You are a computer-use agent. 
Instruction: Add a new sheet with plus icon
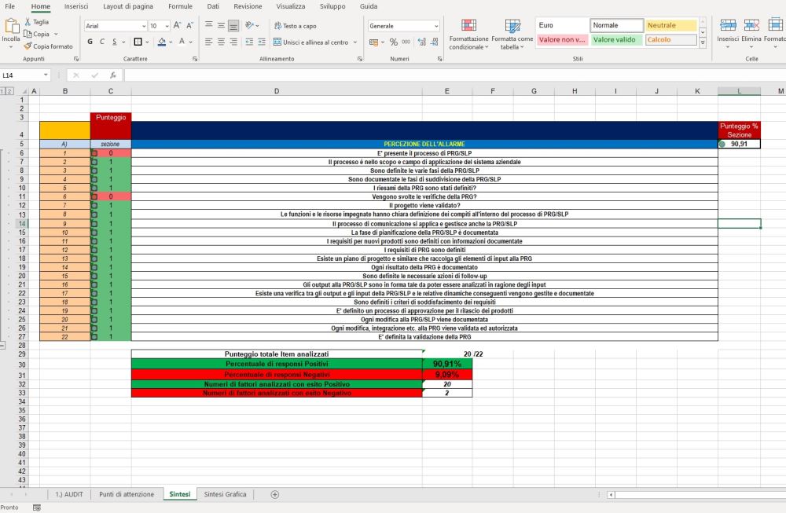point(274,494)
